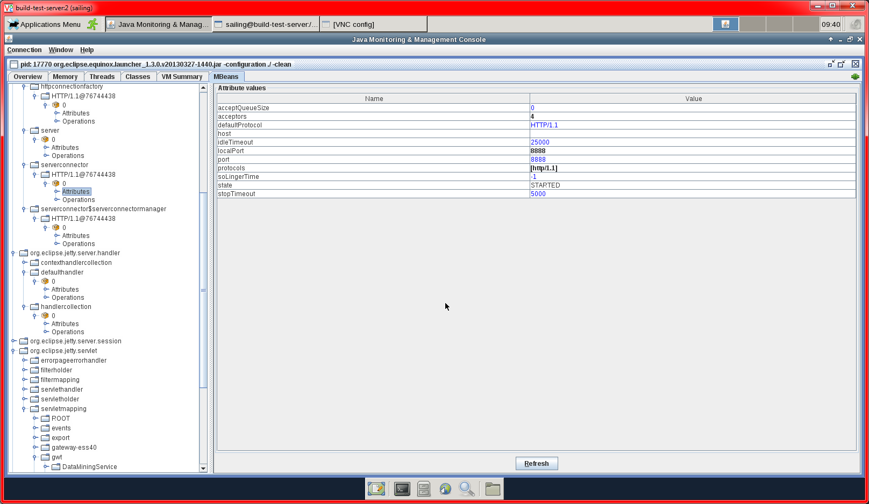Screen dimensions: 869x504
Task: Click the tree scrollbar down arrow
Action: pyautogui.click(x=203, y=469)
